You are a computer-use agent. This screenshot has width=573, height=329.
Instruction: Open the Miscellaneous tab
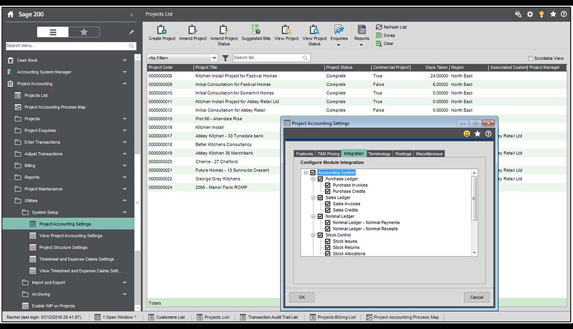tap(429, 154)
